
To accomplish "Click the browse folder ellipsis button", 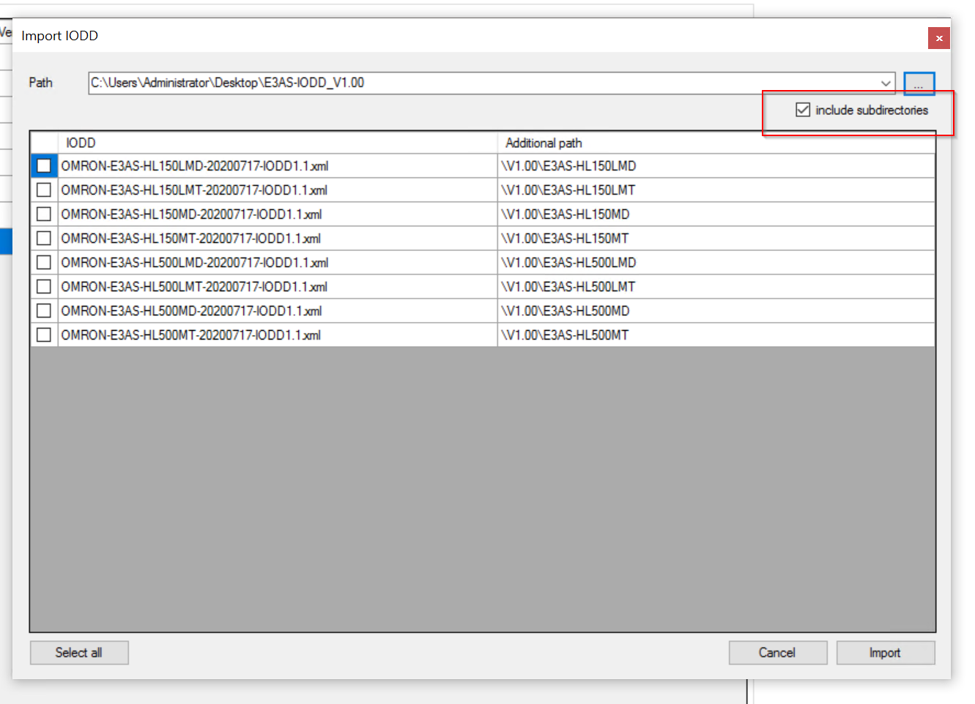I will [919, 83].
